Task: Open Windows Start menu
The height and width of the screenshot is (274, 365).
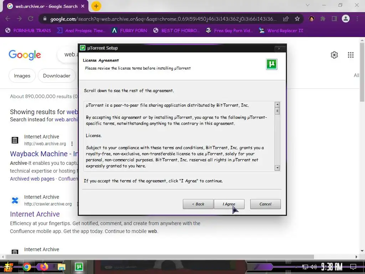Action: 8,267
